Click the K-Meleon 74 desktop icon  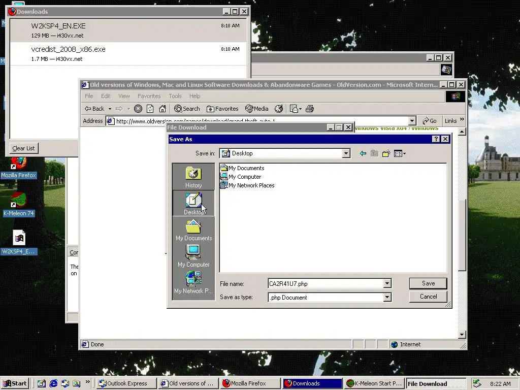tap(19, 205)
